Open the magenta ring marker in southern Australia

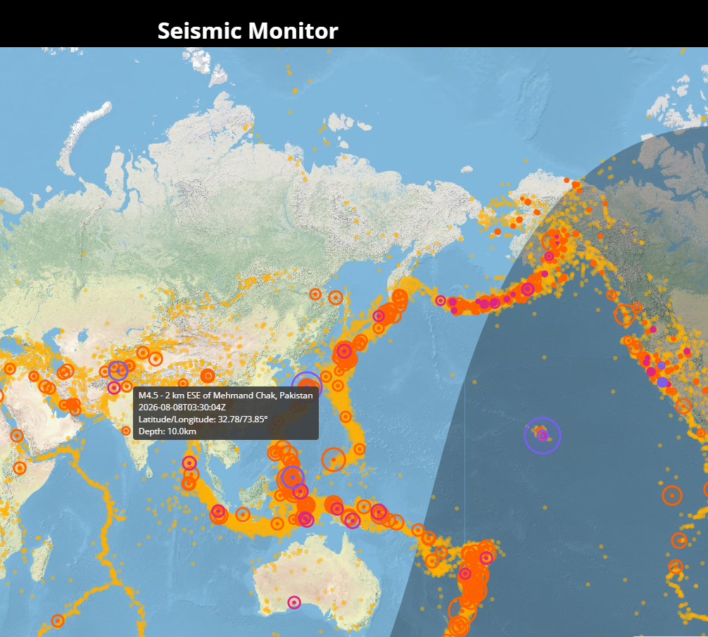294,603
